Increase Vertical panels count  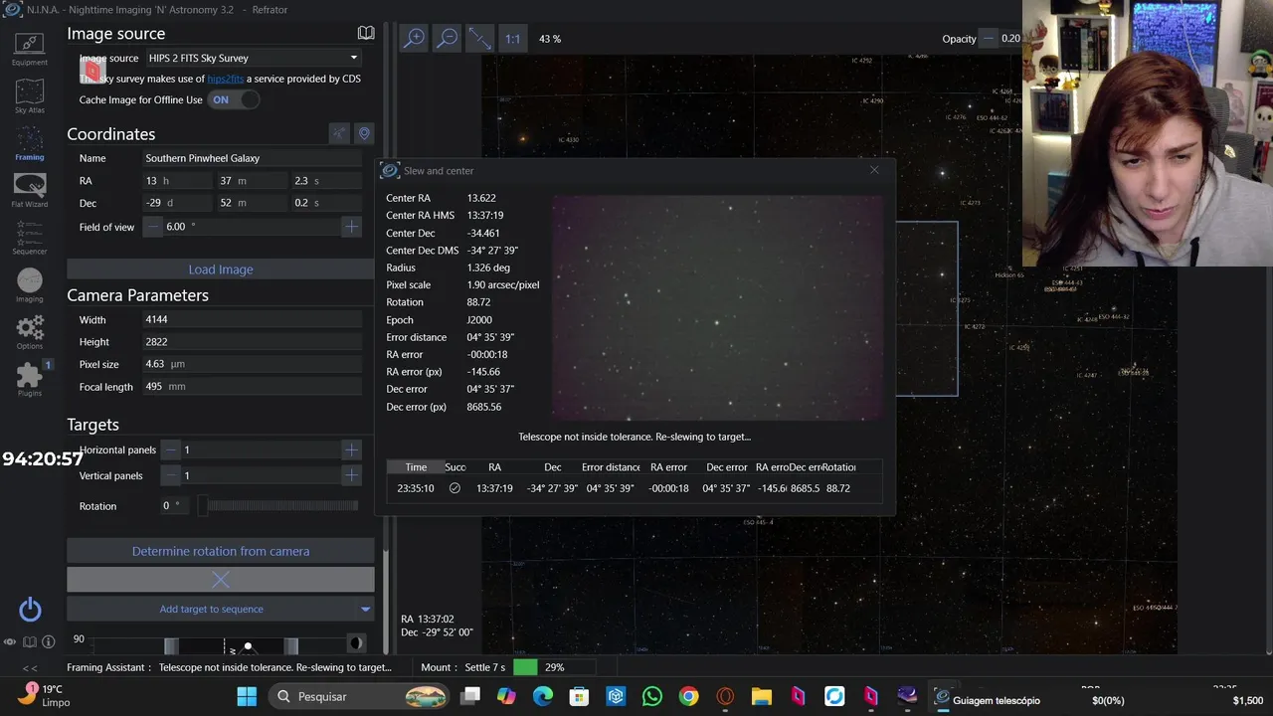[351, 475]
